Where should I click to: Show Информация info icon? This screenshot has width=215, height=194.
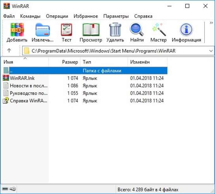point(186,30)
